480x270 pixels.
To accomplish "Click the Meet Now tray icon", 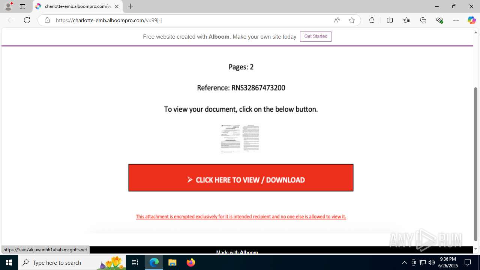I will [414, 262].
